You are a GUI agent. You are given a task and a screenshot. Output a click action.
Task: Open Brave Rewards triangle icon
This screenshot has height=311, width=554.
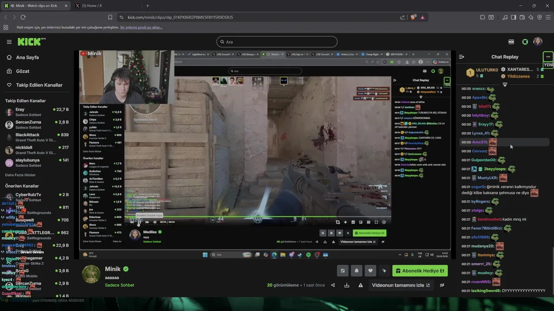coord(422,17)
